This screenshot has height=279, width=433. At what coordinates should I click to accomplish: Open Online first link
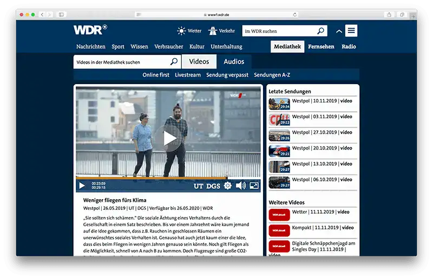[156, 75]
